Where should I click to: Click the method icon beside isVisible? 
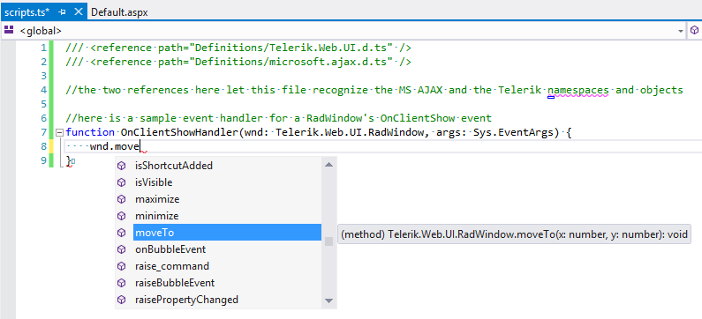click(121, 182)
